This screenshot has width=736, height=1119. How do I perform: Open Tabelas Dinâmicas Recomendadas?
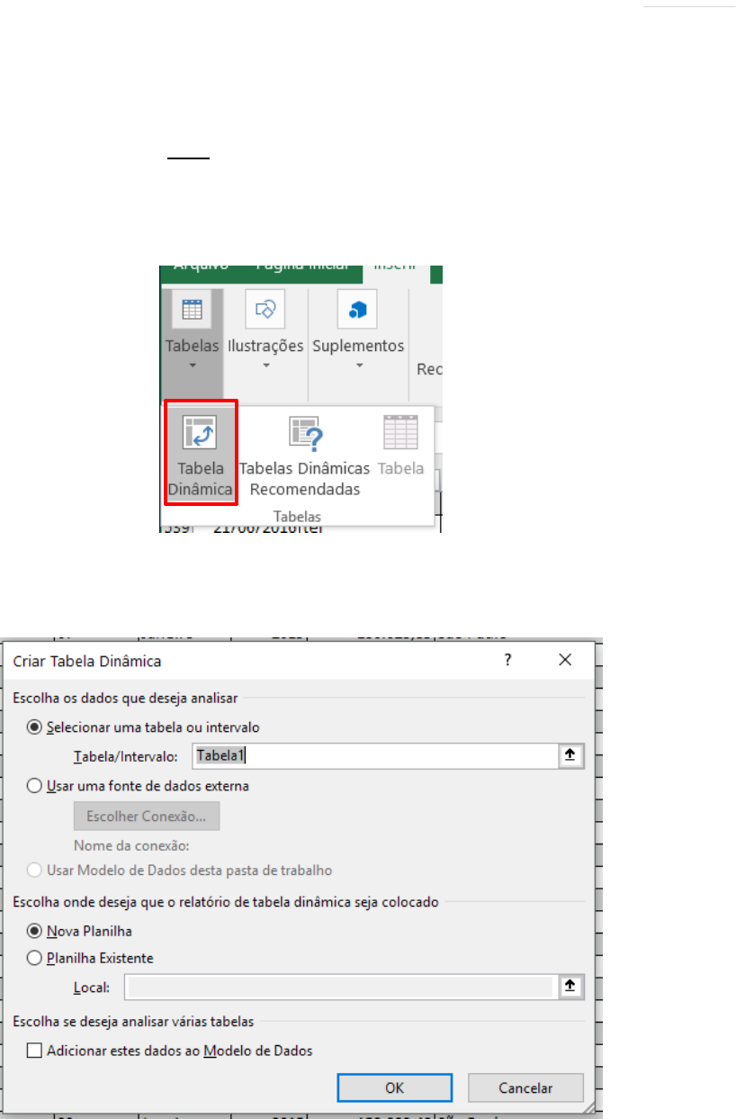[304, 433]
